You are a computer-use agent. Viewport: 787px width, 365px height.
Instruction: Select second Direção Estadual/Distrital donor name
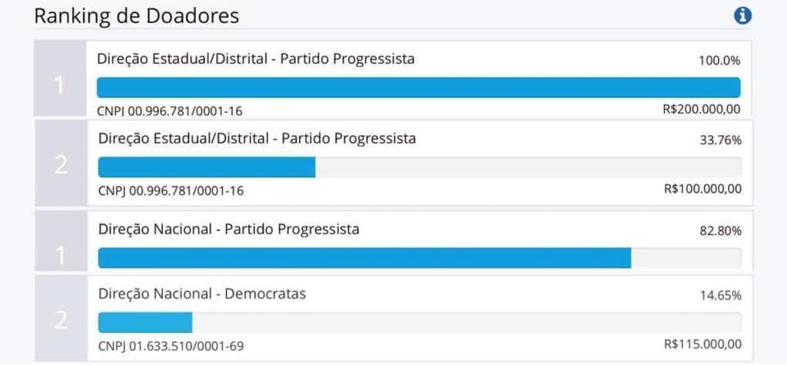click(257, 138)
